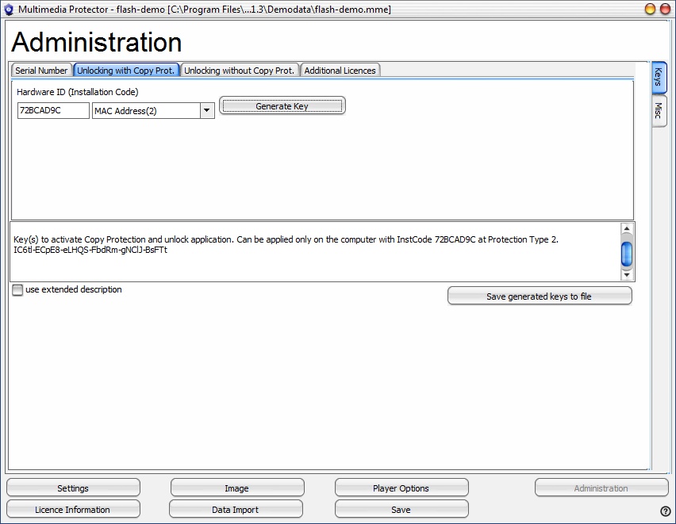This screenshot has height=524, width=676.
Task: Open Player Options
Action: (401, 488)
